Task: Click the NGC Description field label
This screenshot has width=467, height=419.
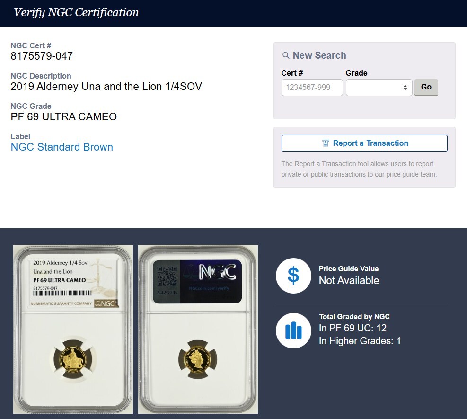Action: (41, 76)
